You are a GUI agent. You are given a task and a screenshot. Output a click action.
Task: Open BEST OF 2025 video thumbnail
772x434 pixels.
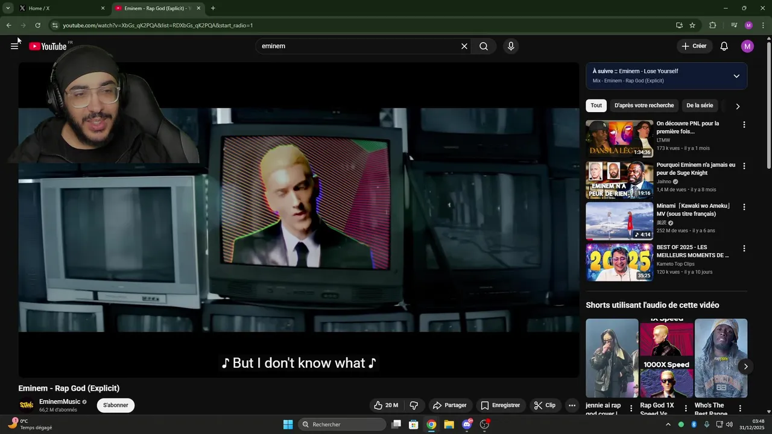pyautogui.click(x=619, y=262)
